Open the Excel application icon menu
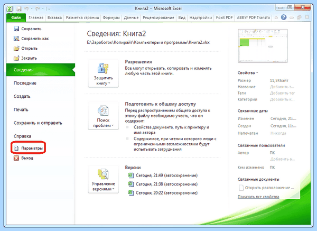The image size is (317, 231). 10,8
